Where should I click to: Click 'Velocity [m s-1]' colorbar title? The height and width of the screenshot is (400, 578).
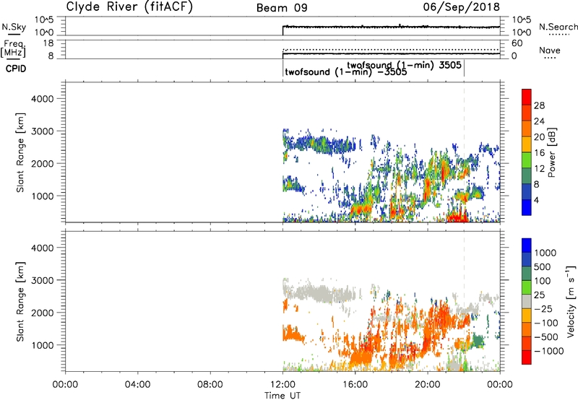(571, 301)
